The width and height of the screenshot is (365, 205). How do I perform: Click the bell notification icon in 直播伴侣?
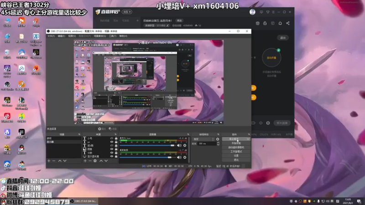click(x=280, y=23)
